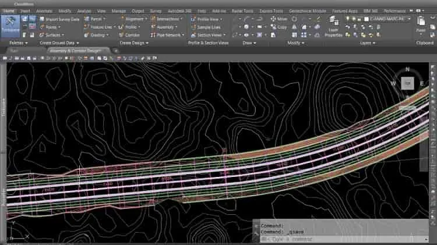Toggle layer freeze sun icon
This screenshot has width=437, height=245.
354,19
